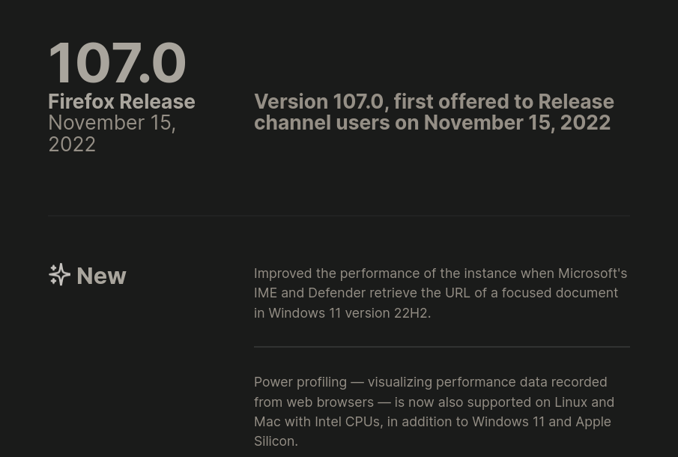
Task: Click the sparkle icon beside New
Action: pos(59,275)
